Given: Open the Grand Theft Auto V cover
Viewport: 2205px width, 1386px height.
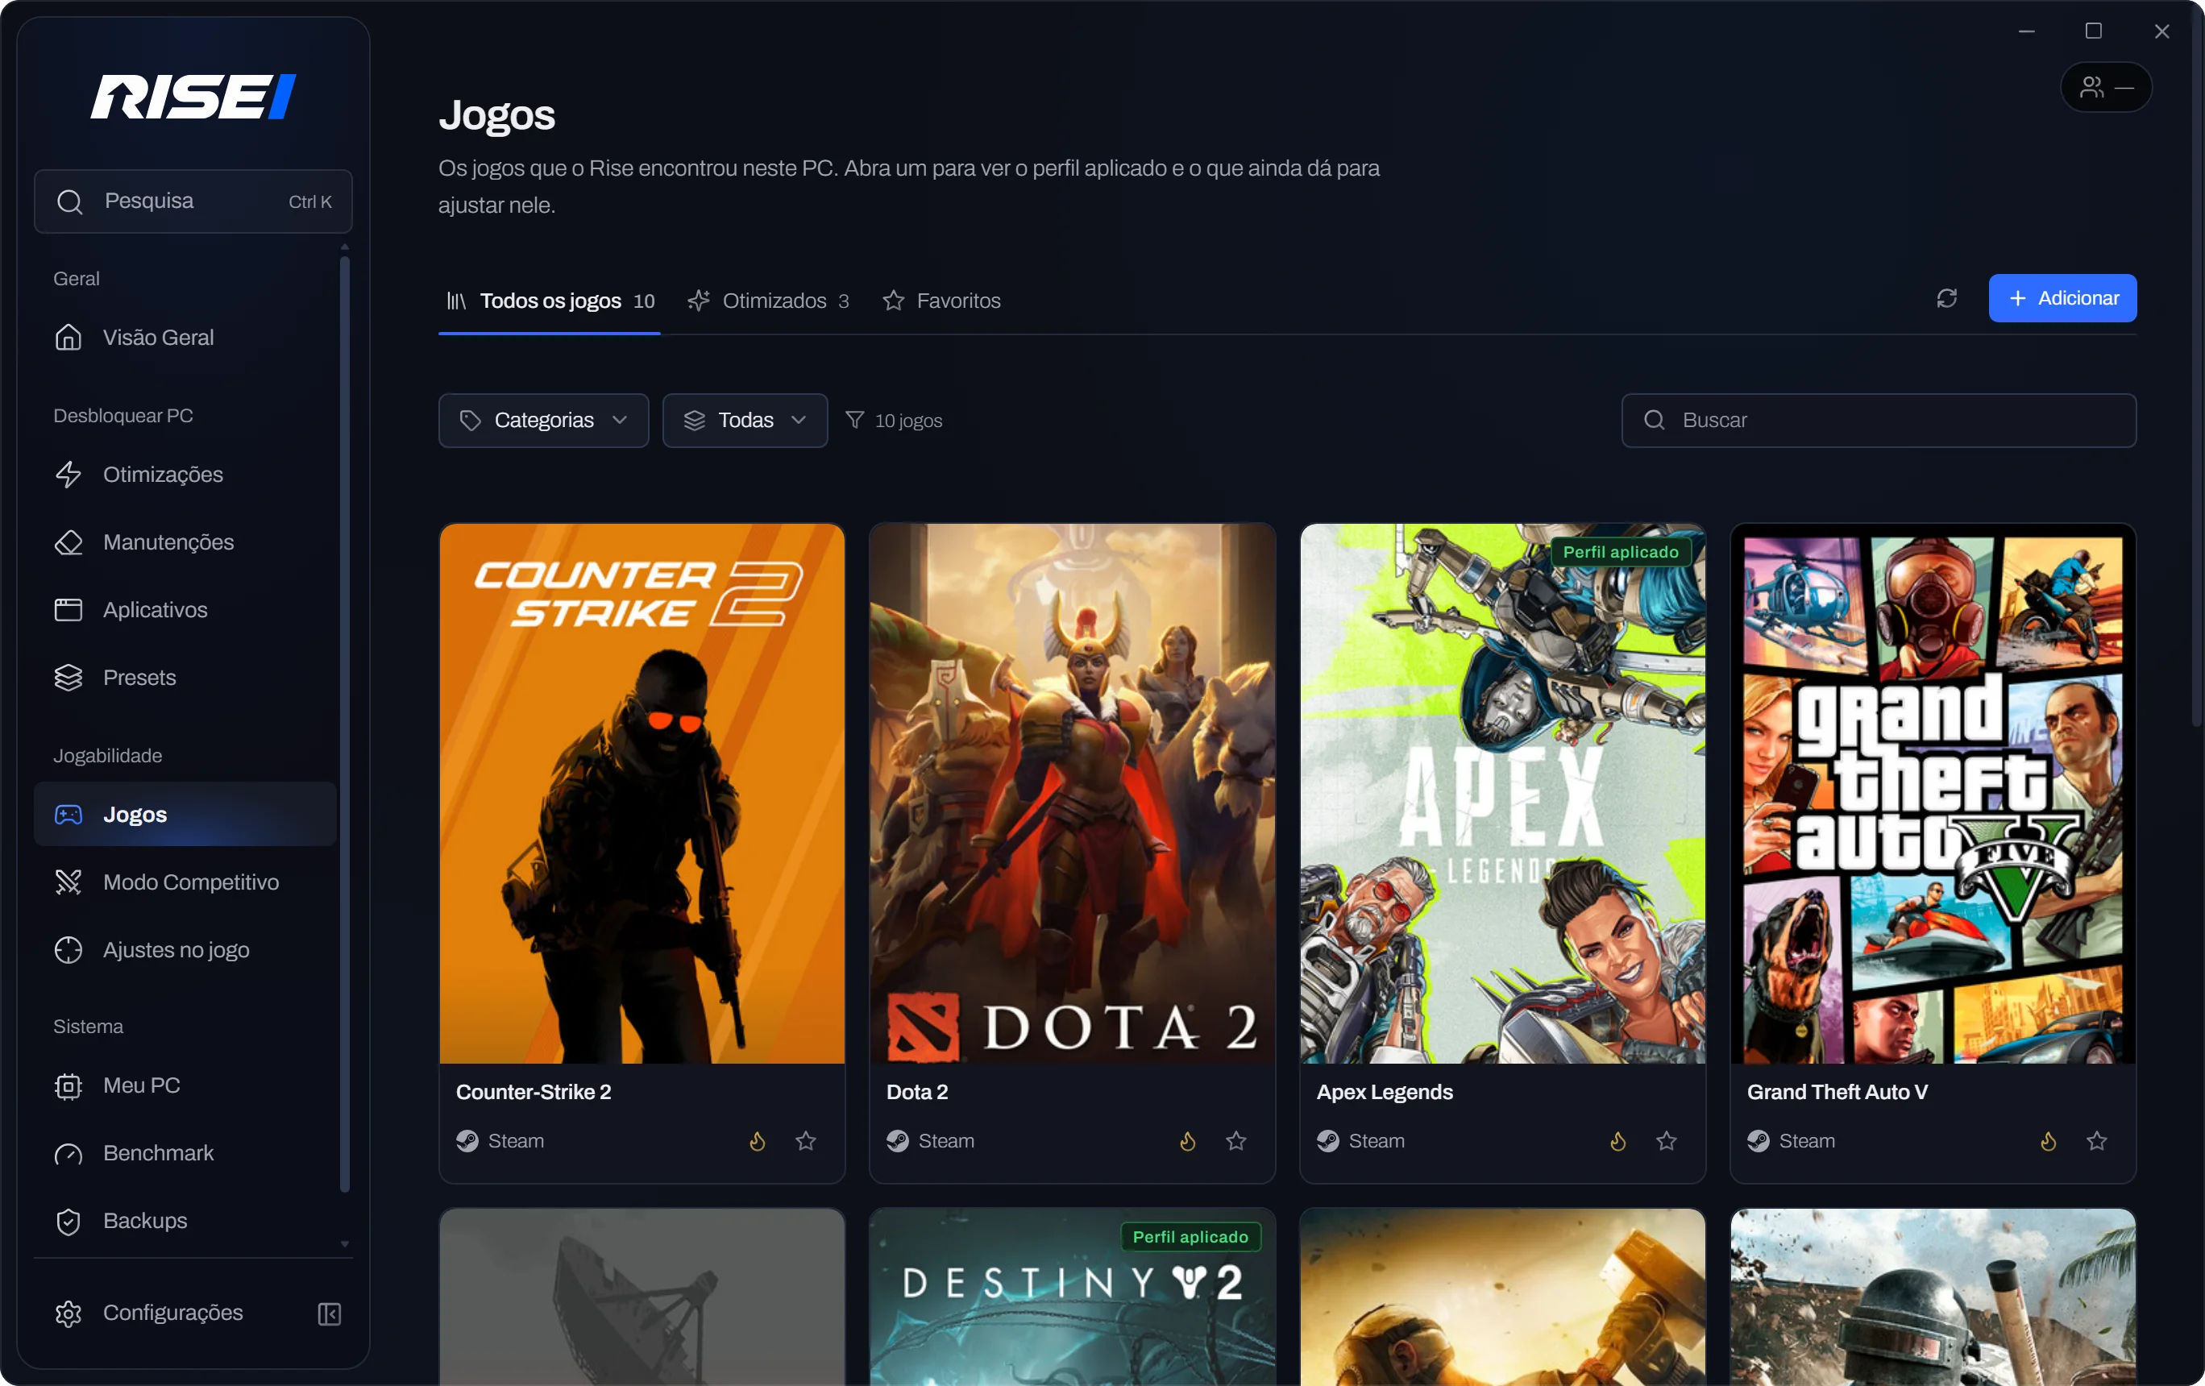Looking at the screenshot, I should [x=1933, y=794].
